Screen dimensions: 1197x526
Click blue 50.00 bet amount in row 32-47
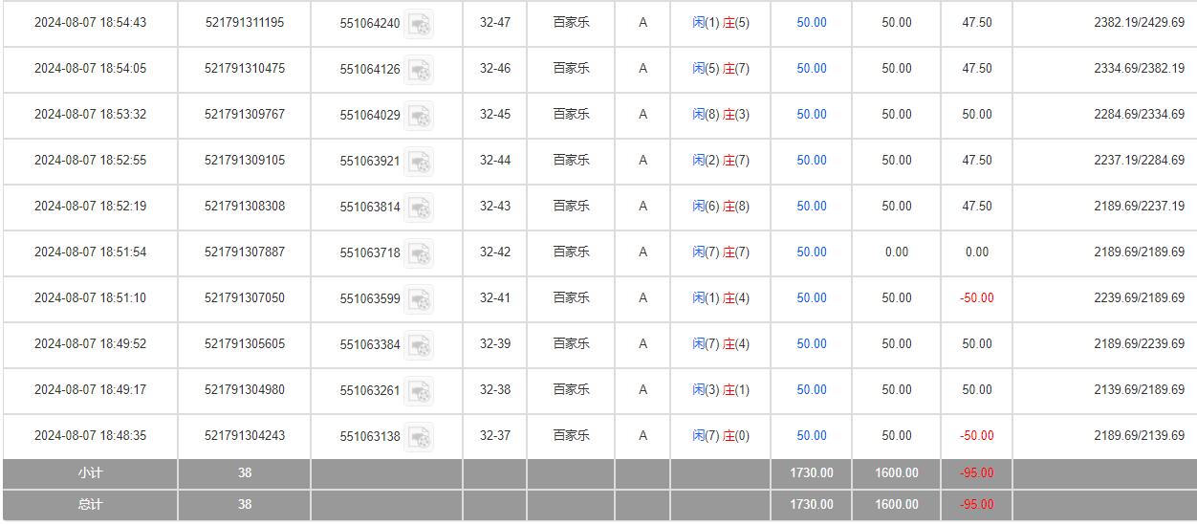tap(811, 22)
